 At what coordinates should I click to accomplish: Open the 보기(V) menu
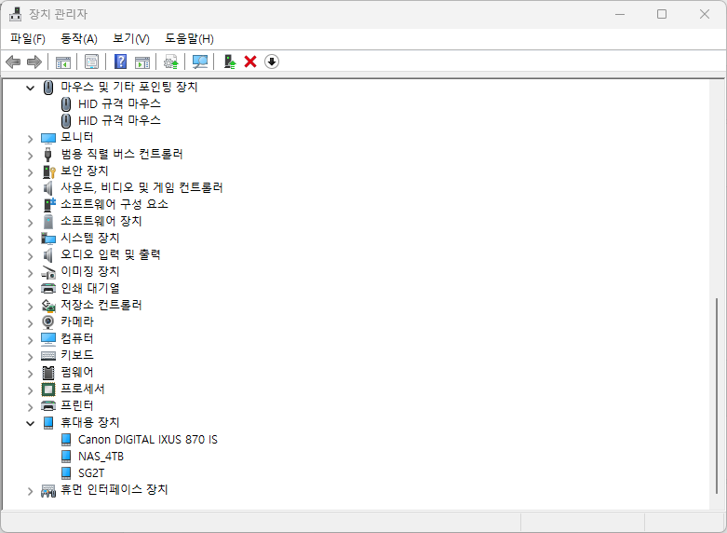(x=131, y=38)
